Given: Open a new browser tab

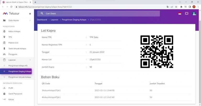Looking at the screenshot, I should coord(35,2).
